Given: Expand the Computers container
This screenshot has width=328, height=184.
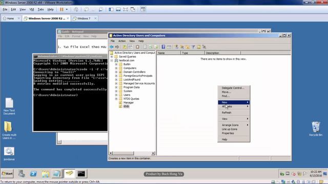Looking at the screenshot, I should [x=116, y=68].
